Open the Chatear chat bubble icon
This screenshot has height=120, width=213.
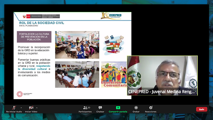(100, 108)
